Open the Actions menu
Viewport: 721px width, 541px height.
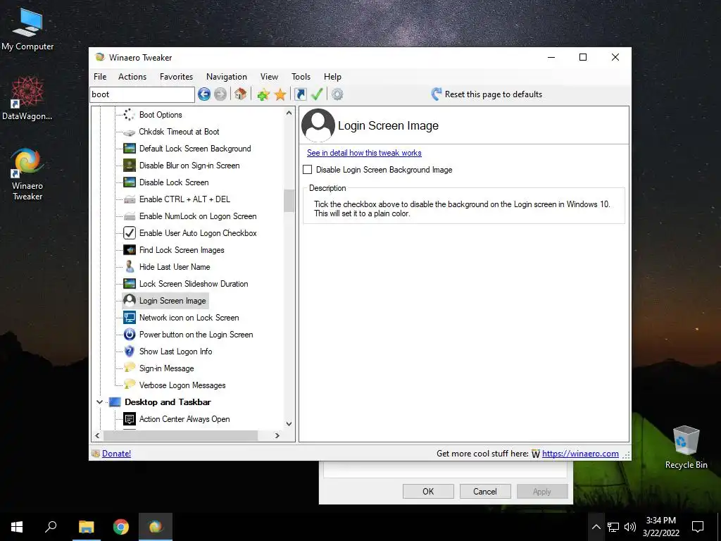point(132,77)
